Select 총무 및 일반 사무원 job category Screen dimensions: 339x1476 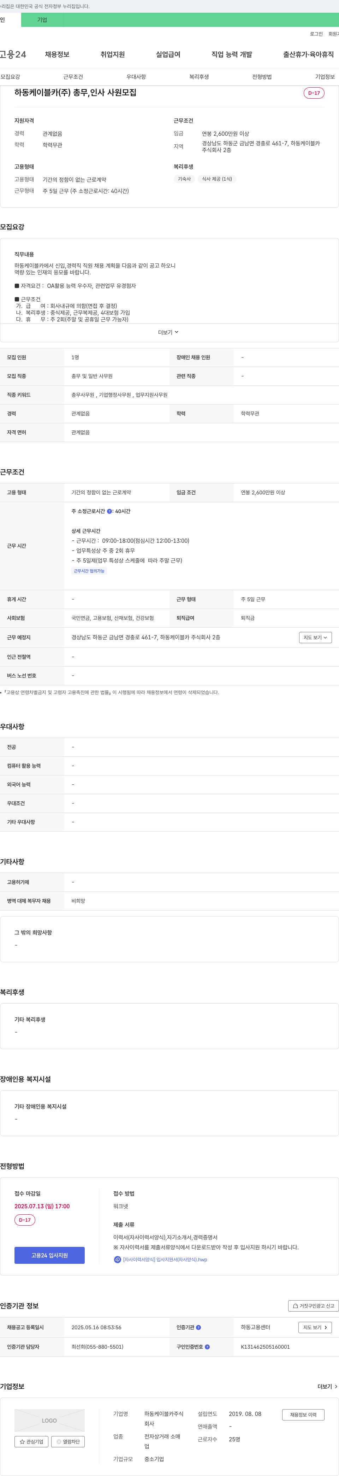92,377
